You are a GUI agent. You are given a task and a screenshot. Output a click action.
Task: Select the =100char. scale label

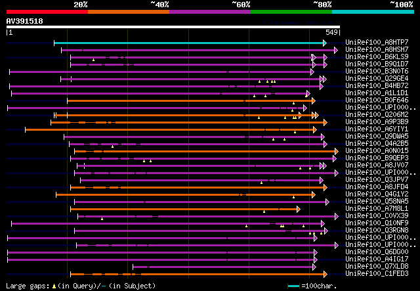click(x=319, y=286)
